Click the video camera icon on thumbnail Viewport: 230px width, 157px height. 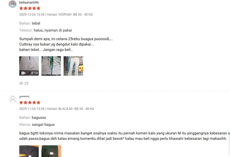tap(23, 73)
